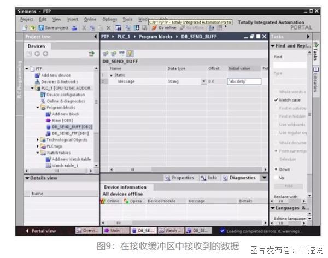Switch to the Properties tab

[179, 178]
